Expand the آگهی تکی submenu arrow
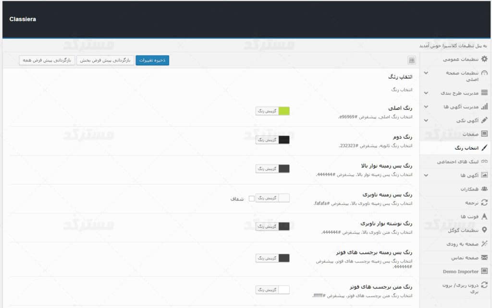The height and width of the screenshot is (308, 492). point(426,120)
